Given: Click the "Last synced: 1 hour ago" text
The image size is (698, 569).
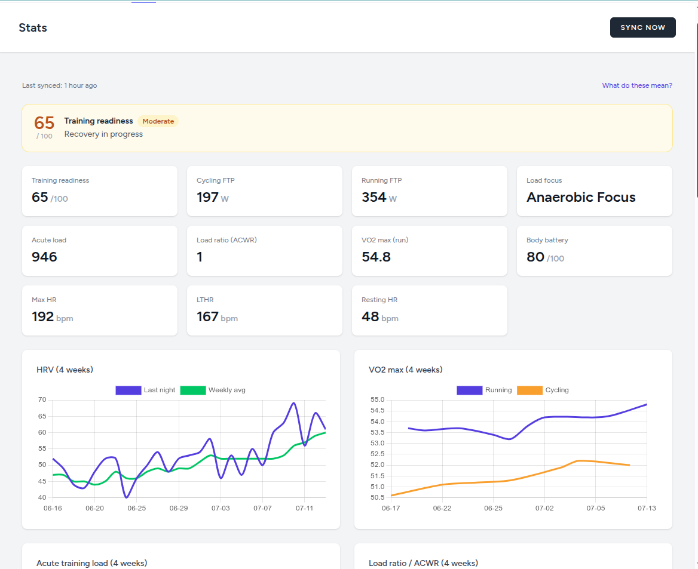Looking at the screenshot, I should [60, 85].
